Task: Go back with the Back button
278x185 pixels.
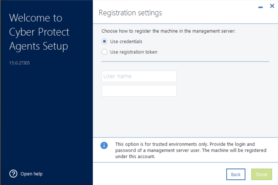Action: (236, 174)
